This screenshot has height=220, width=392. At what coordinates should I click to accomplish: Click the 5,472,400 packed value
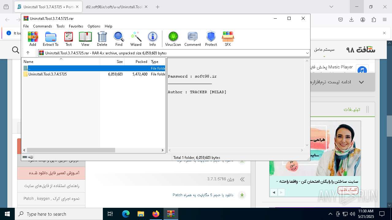pyautogui.click(x=140, y=74)
